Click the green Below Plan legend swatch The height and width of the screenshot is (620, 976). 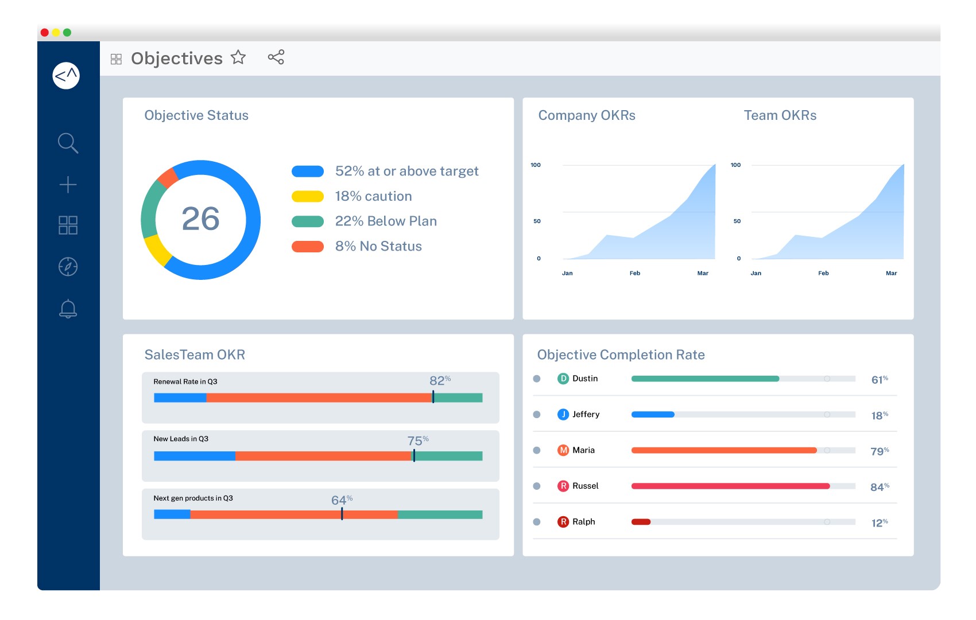[x=308, y=221]
